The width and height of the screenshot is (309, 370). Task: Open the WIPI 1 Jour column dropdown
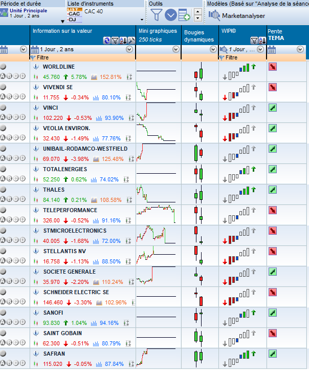tap(260, 49)
